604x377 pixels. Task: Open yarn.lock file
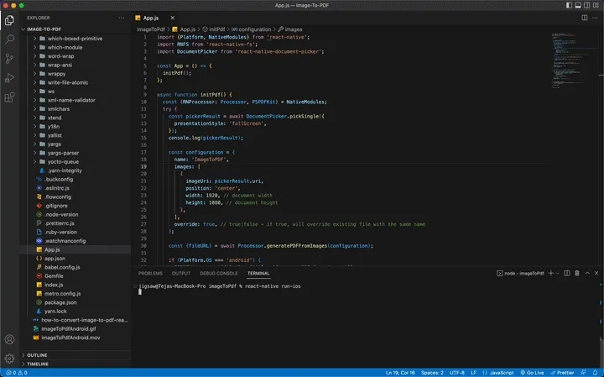[55, 311]
